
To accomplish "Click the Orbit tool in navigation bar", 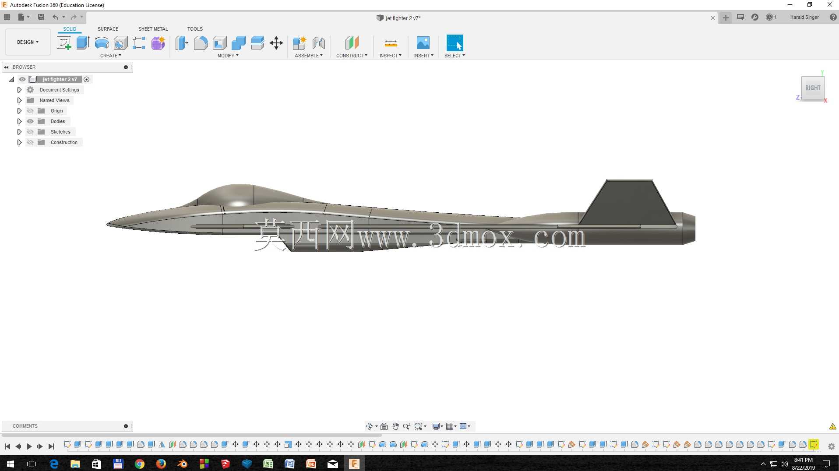I will (x=370, y=426).
